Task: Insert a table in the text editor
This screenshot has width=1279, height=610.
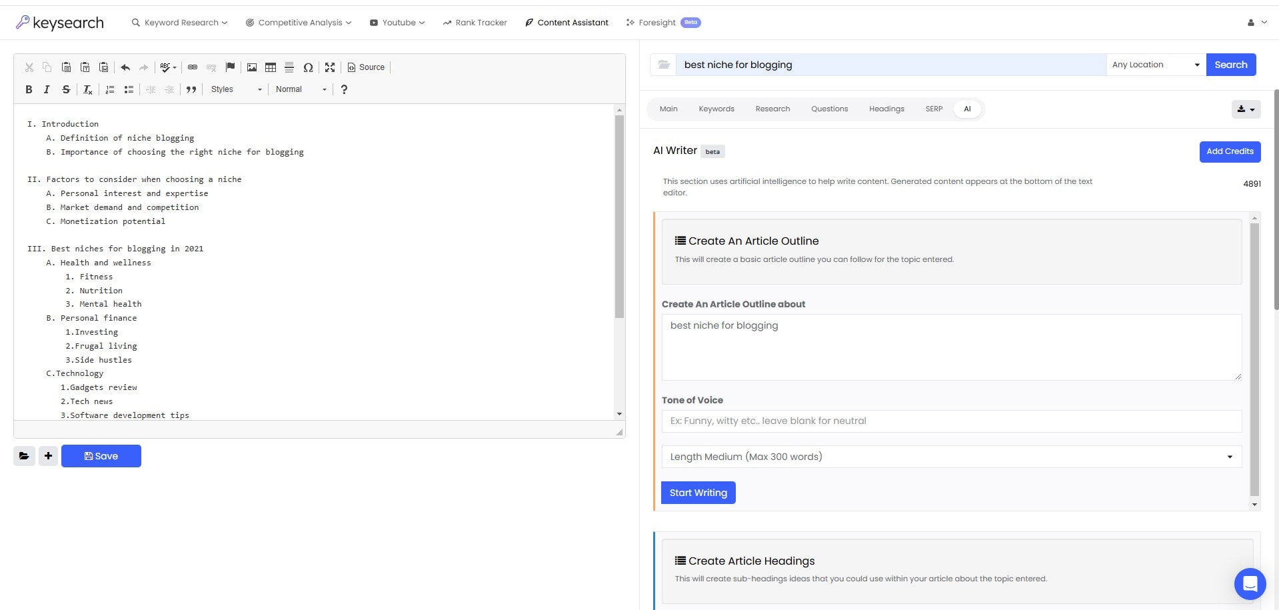Action: click(x=270, y=67)
